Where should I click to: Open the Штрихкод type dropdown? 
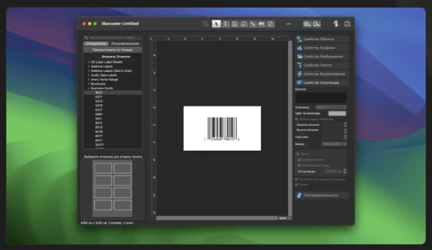(x=331, y=108)
